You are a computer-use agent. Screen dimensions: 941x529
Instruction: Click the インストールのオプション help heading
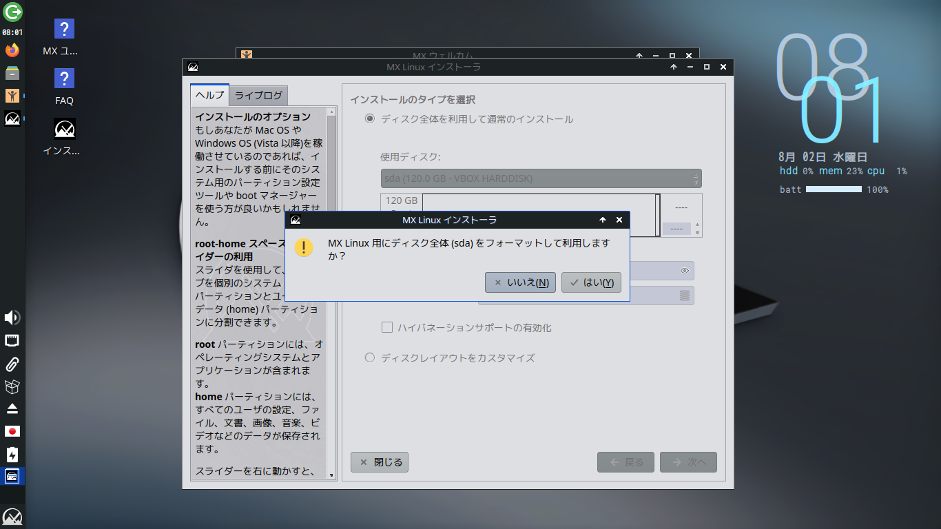(x=253, y=116)
